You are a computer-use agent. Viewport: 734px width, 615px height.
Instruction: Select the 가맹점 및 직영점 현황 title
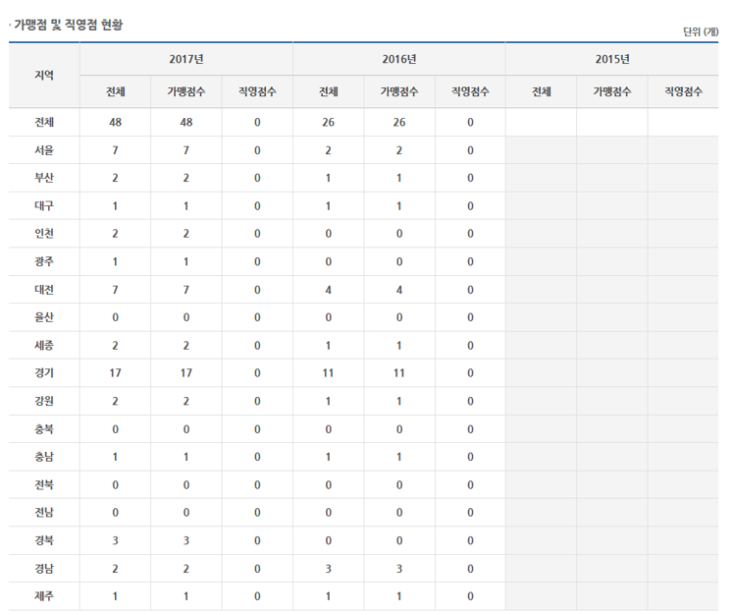68,23
